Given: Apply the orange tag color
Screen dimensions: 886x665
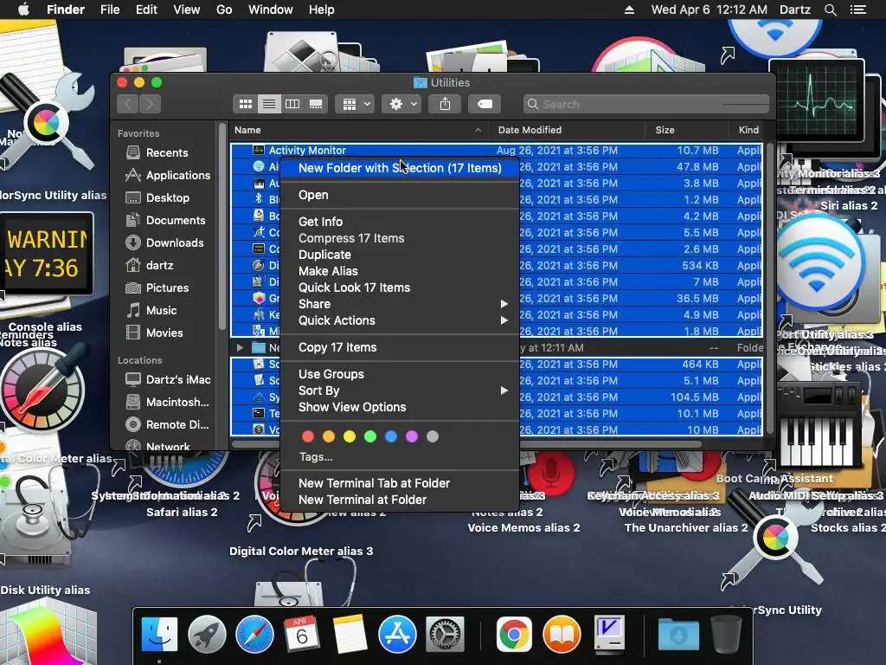Looking at the screenshot, I should [329, 436].
